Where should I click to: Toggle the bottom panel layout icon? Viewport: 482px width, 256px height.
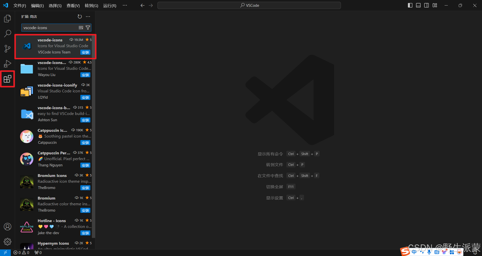pos(418,5)
